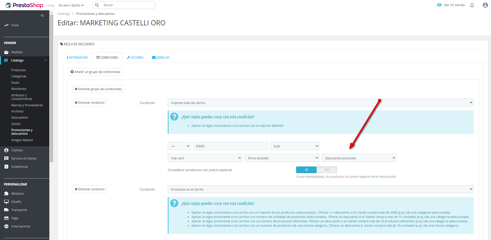
Task: Open Monitoreo in the sidebar
Action: click(19, 89)
